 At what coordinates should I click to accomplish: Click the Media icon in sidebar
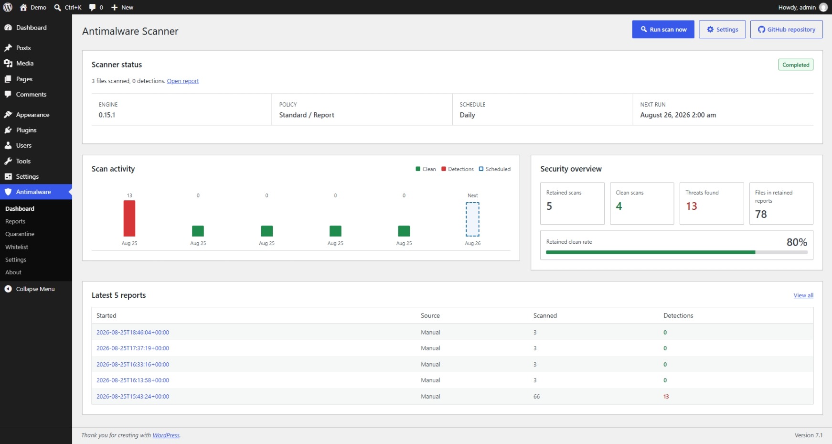pos(8,63)
